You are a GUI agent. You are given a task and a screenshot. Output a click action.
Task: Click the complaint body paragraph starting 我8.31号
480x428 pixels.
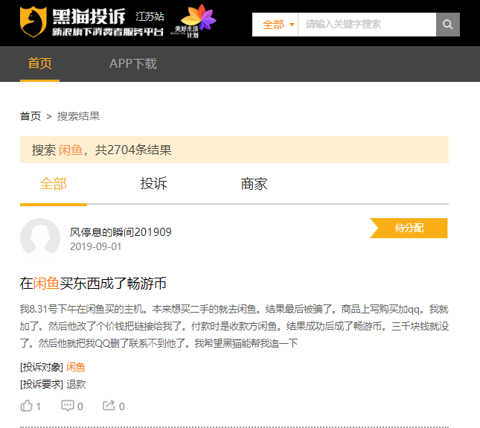pyautogui.click(x=234, y=326)
